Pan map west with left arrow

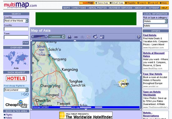point(31,75)
